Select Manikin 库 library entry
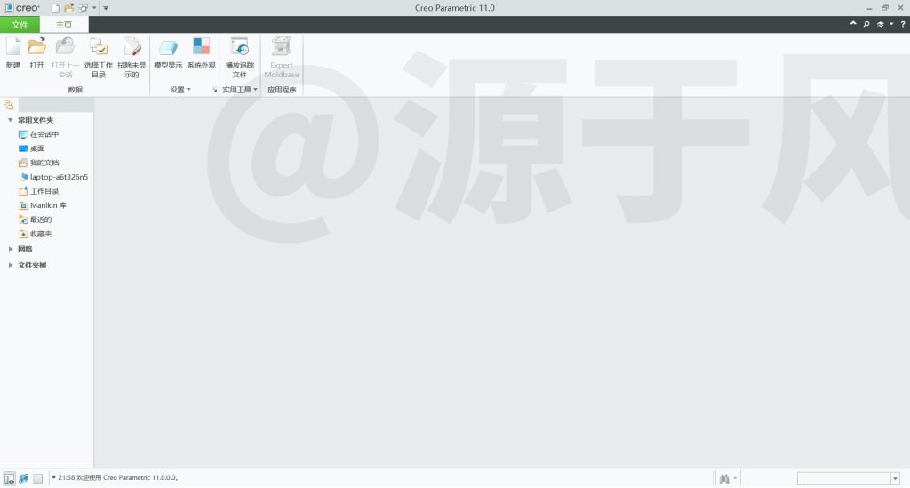 [x=43, y=205]
